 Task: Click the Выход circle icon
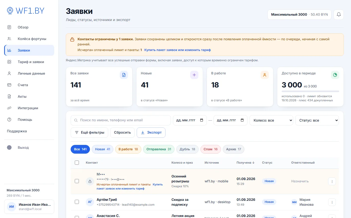(9, 147)
